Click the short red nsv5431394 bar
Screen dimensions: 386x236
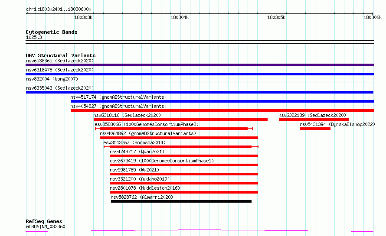(x=315, y=129)
